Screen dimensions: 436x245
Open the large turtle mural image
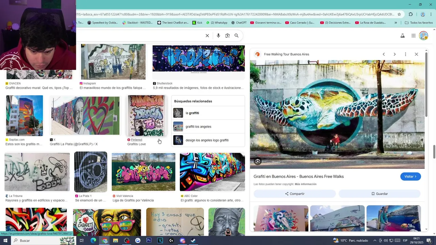pos(337,114)
